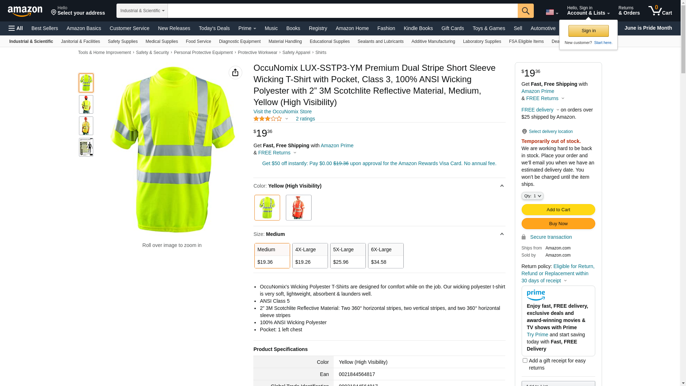Open the Qty quantity dropdown
686x386 pixels.
click(x=532, y=196)
